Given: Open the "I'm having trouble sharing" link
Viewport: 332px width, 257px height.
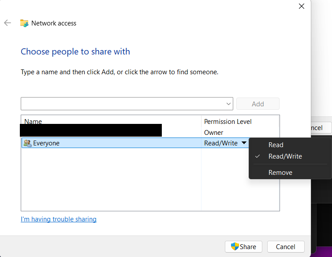Looking at the screenshot, I should (x=59, y=219).
